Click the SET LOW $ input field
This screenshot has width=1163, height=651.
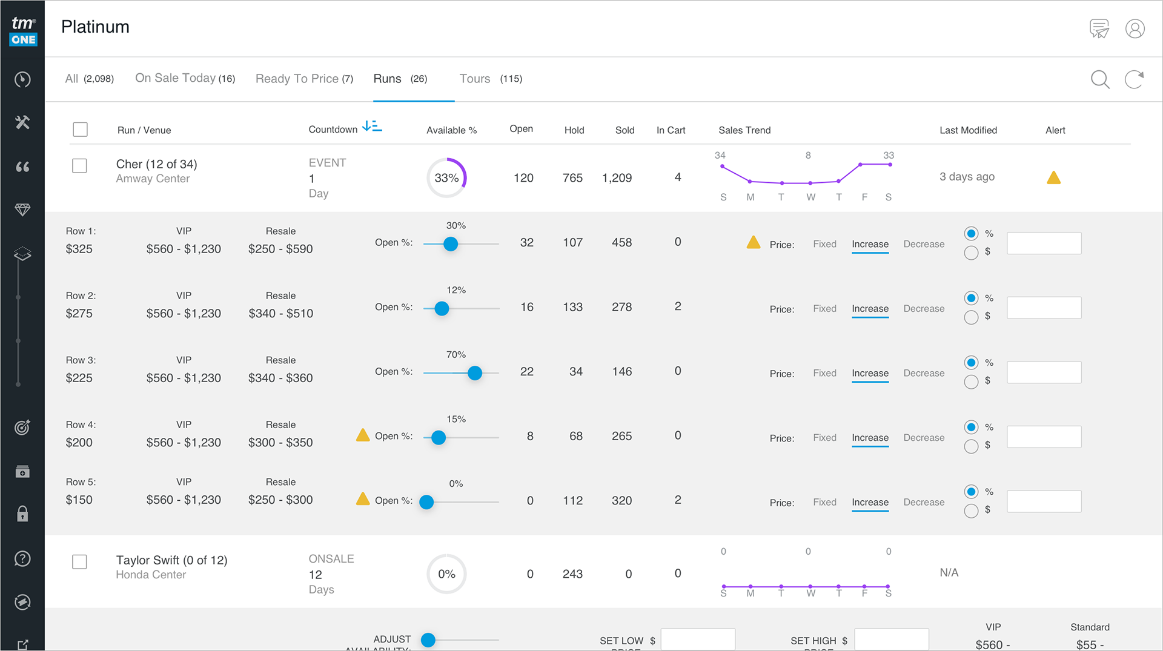[x=698, y=639]
